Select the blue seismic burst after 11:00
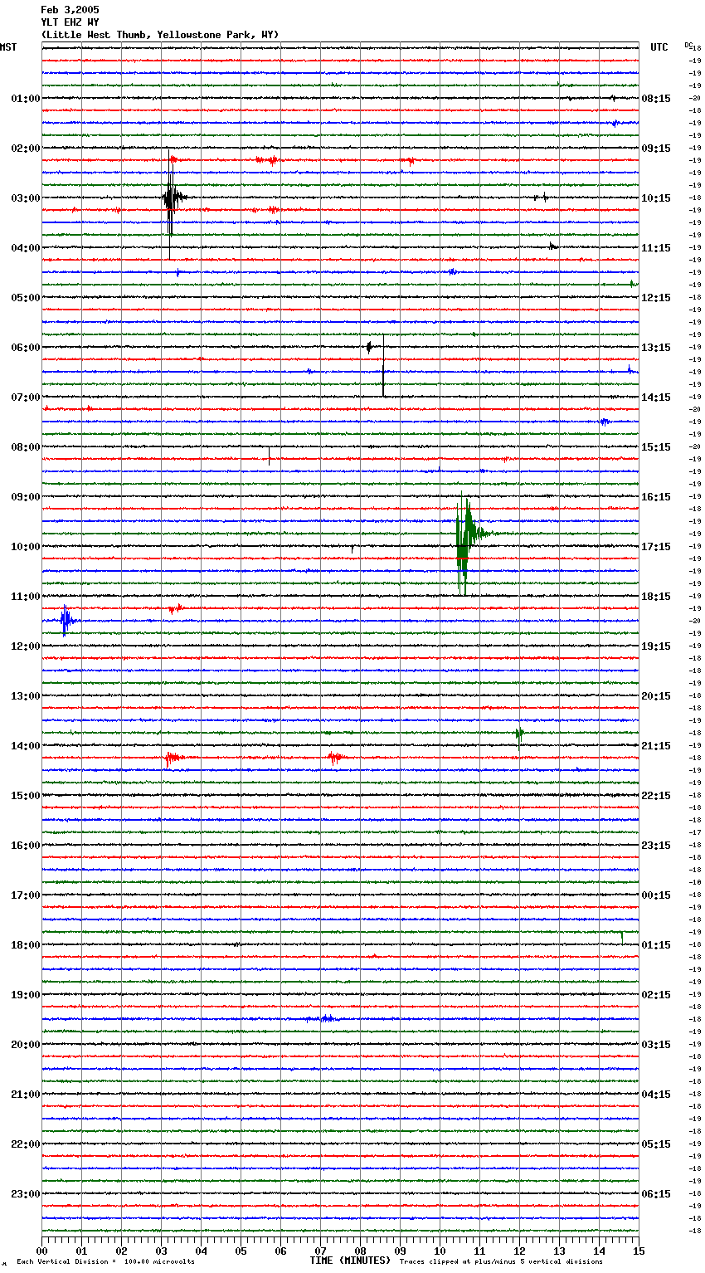 [66, 620]
